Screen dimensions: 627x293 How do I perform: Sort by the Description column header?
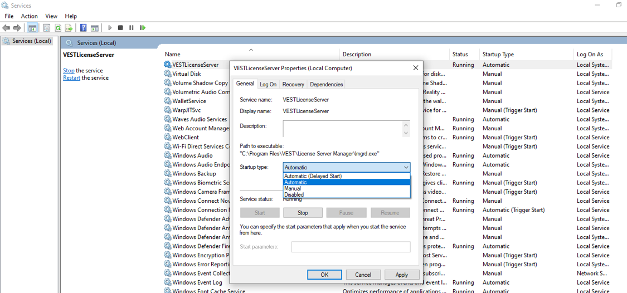coord(395,55)
